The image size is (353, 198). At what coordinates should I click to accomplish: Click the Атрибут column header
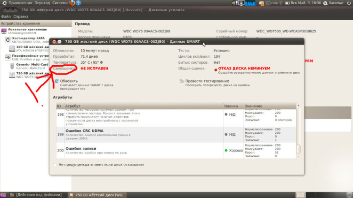(144, 106)
